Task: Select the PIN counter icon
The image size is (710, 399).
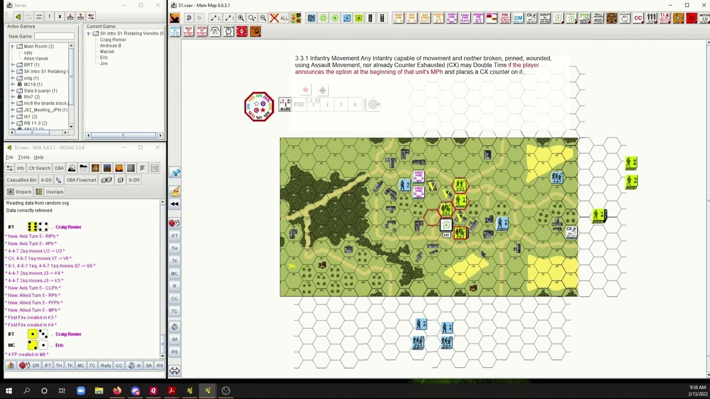Action: click(505, 18)
